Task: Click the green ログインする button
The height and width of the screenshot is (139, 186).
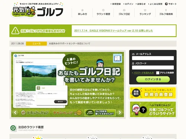Action: (153, 79)
